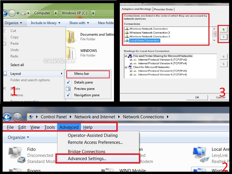
Task: Click the Connections list scrollbar thumb
Action: click(x=214, y=34)
